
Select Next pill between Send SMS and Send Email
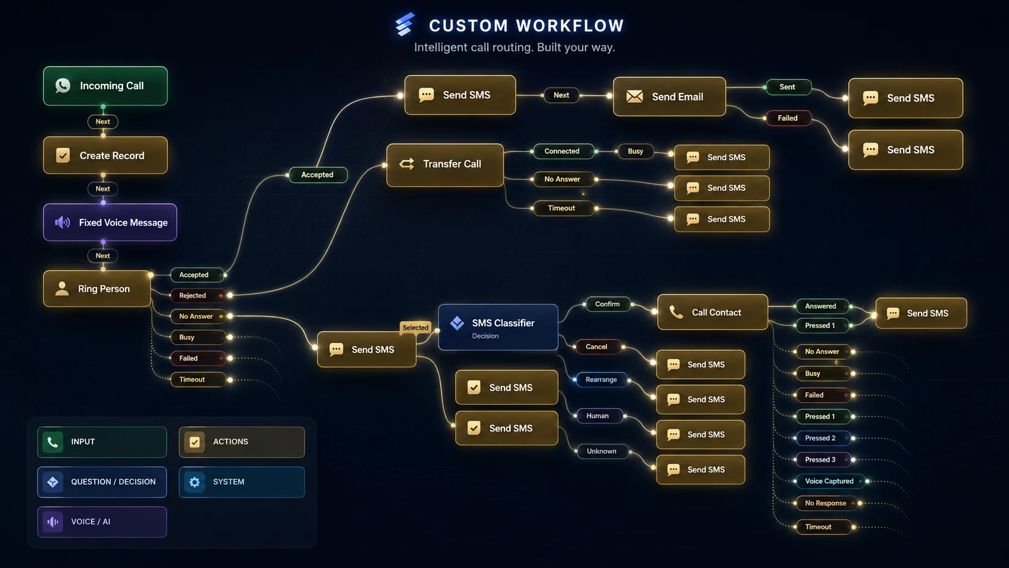tap(561, 95)
